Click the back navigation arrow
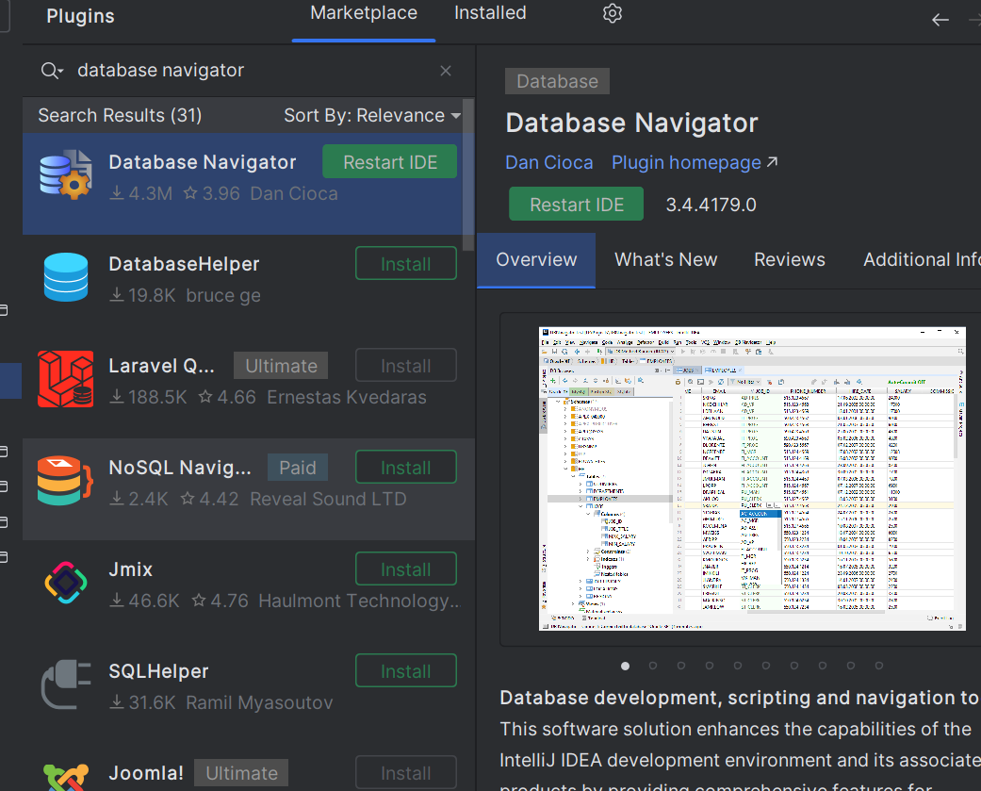Viewport: 981px width, 791px height. 940,20
